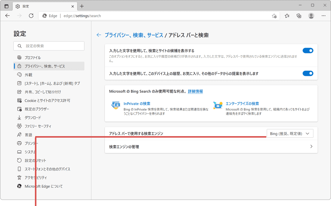Open a new tab with plus button
The height and width of the screenshot is (206, 331).
click(x=82, y=6)
